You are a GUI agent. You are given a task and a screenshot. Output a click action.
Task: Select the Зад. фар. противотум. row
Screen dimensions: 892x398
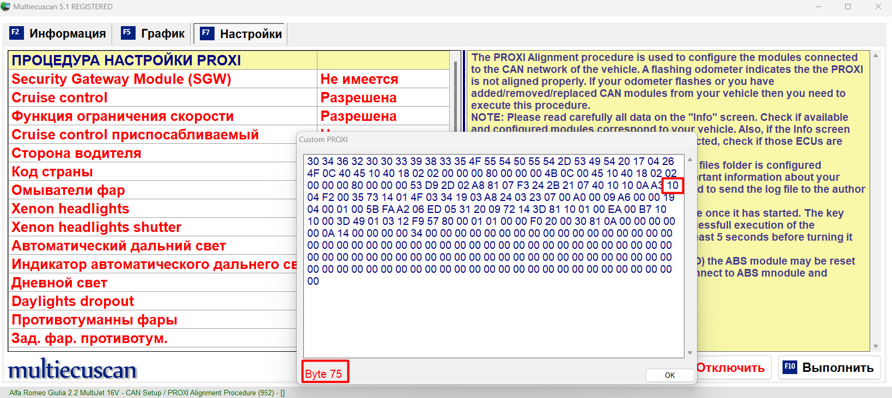[x=152, y=338]
